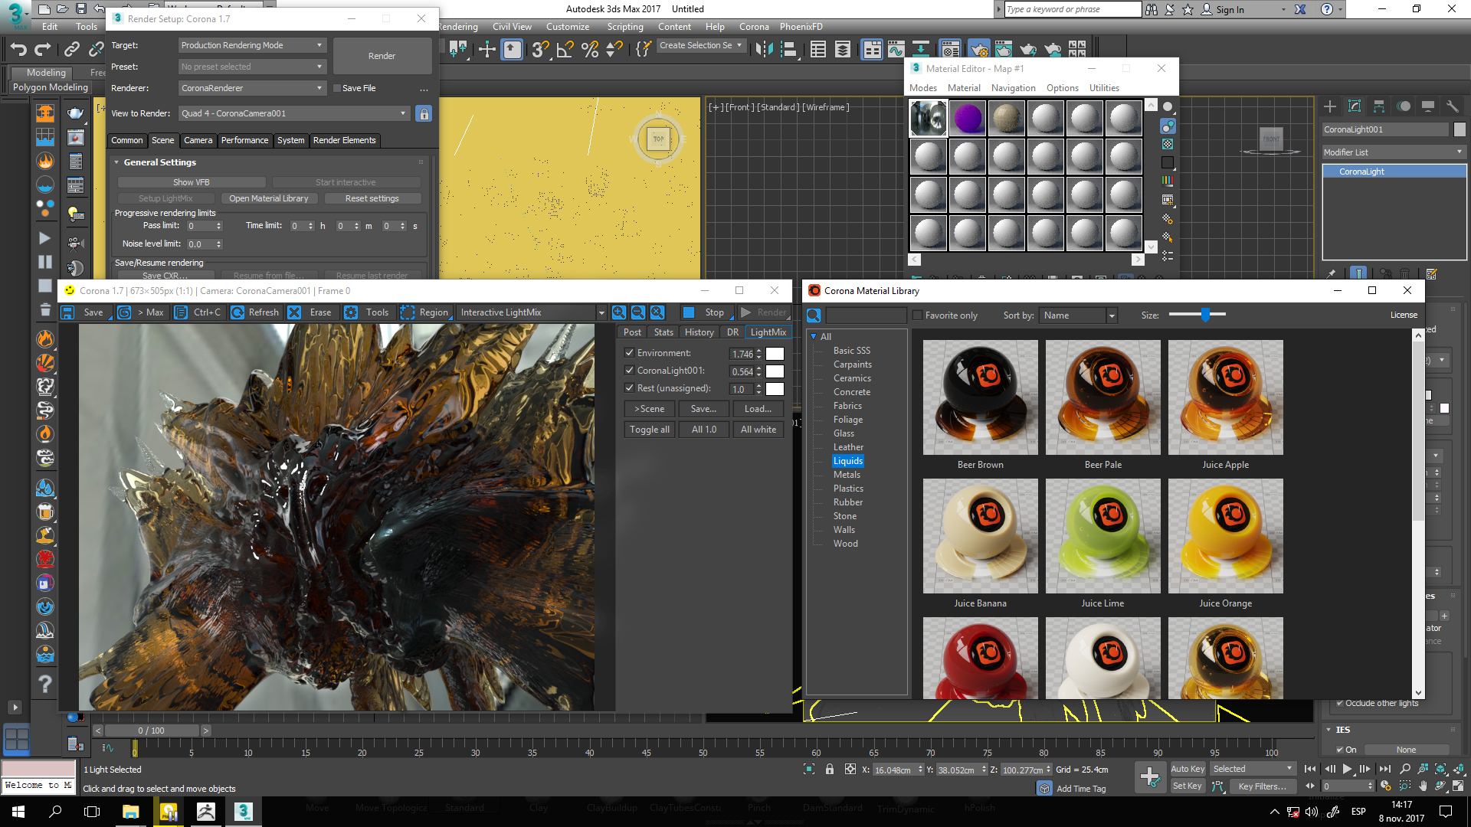The image size is (1471, 827).
Task: Open the Renderer dropdown selector
Action: pos(251,88)
